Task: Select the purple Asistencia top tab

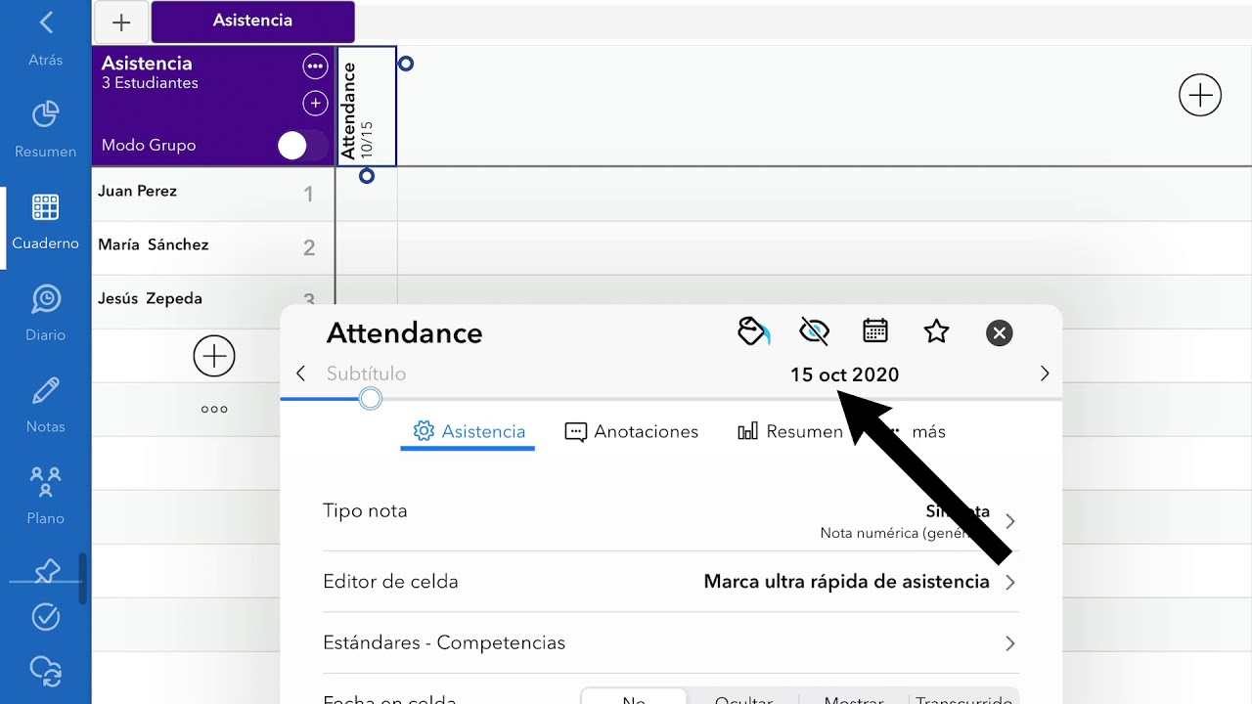Action: [x=252, y=22]
